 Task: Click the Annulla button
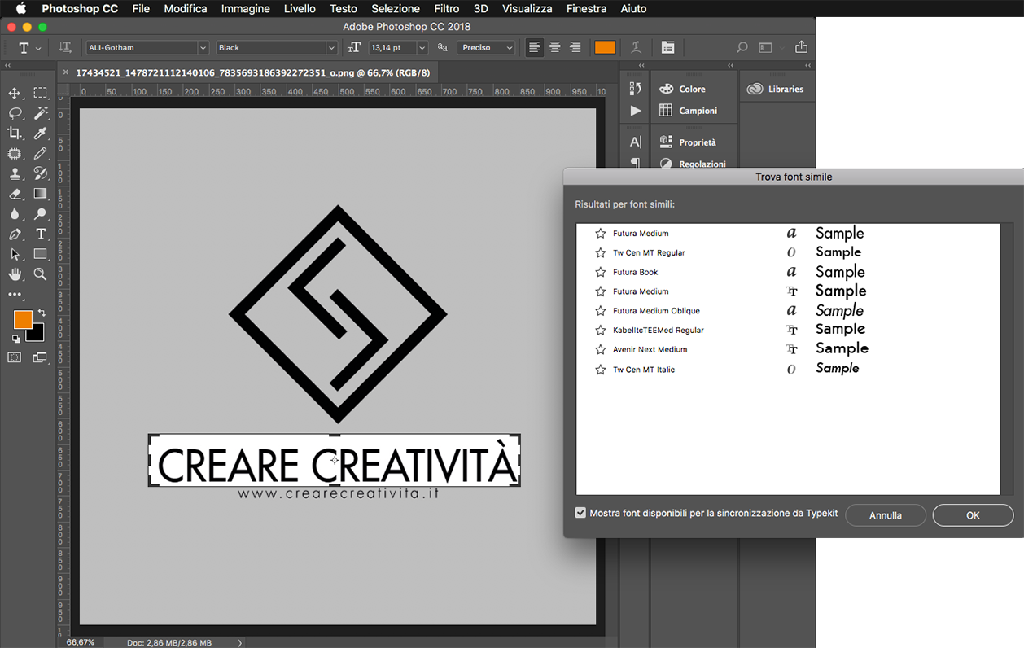[886, 515]
